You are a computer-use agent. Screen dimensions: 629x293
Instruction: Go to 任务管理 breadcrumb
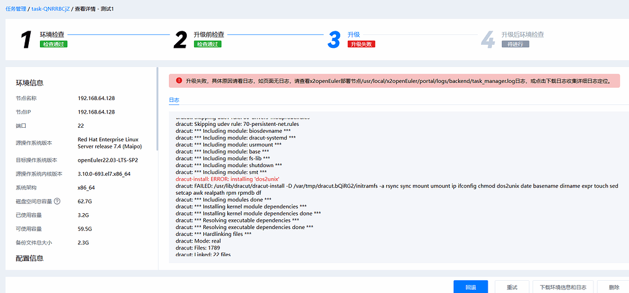click(x=15, y=9)
